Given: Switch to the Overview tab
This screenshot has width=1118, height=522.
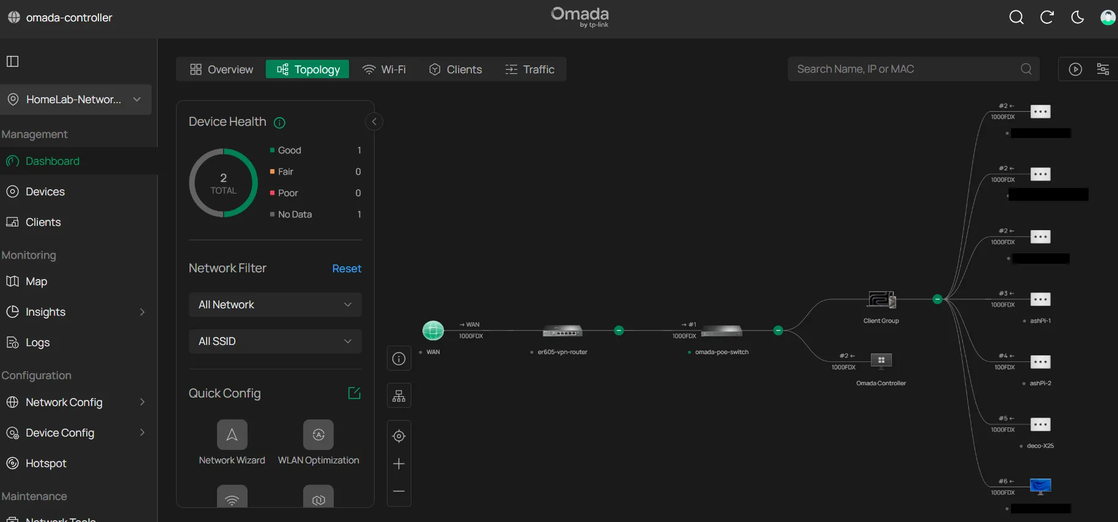Looking at the screenshot, I should click(221, 70).
